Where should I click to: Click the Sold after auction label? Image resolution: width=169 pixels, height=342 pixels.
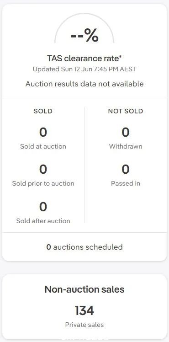pyautogui.click(x=43, y=221)
